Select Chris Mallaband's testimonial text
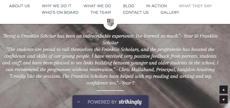230x108 pixels. 110,59
